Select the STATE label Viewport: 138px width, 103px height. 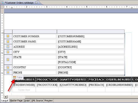click(x=35, y=57)
